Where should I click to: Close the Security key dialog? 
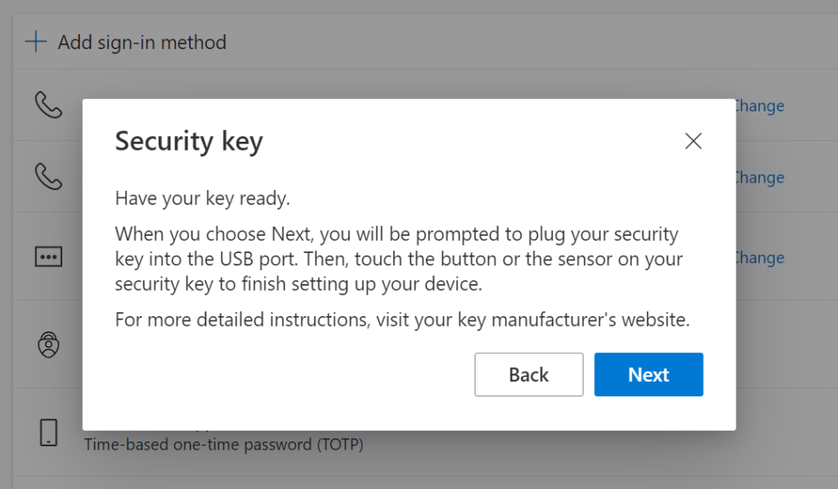pos(693,141)
